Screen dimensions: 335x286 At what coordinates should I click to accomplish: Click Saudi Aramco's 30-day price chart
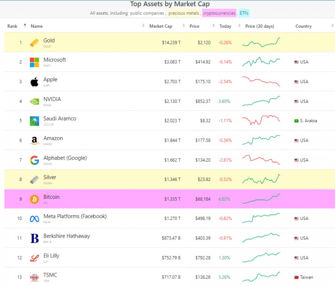pyautogui.click(x=261, y=120)
